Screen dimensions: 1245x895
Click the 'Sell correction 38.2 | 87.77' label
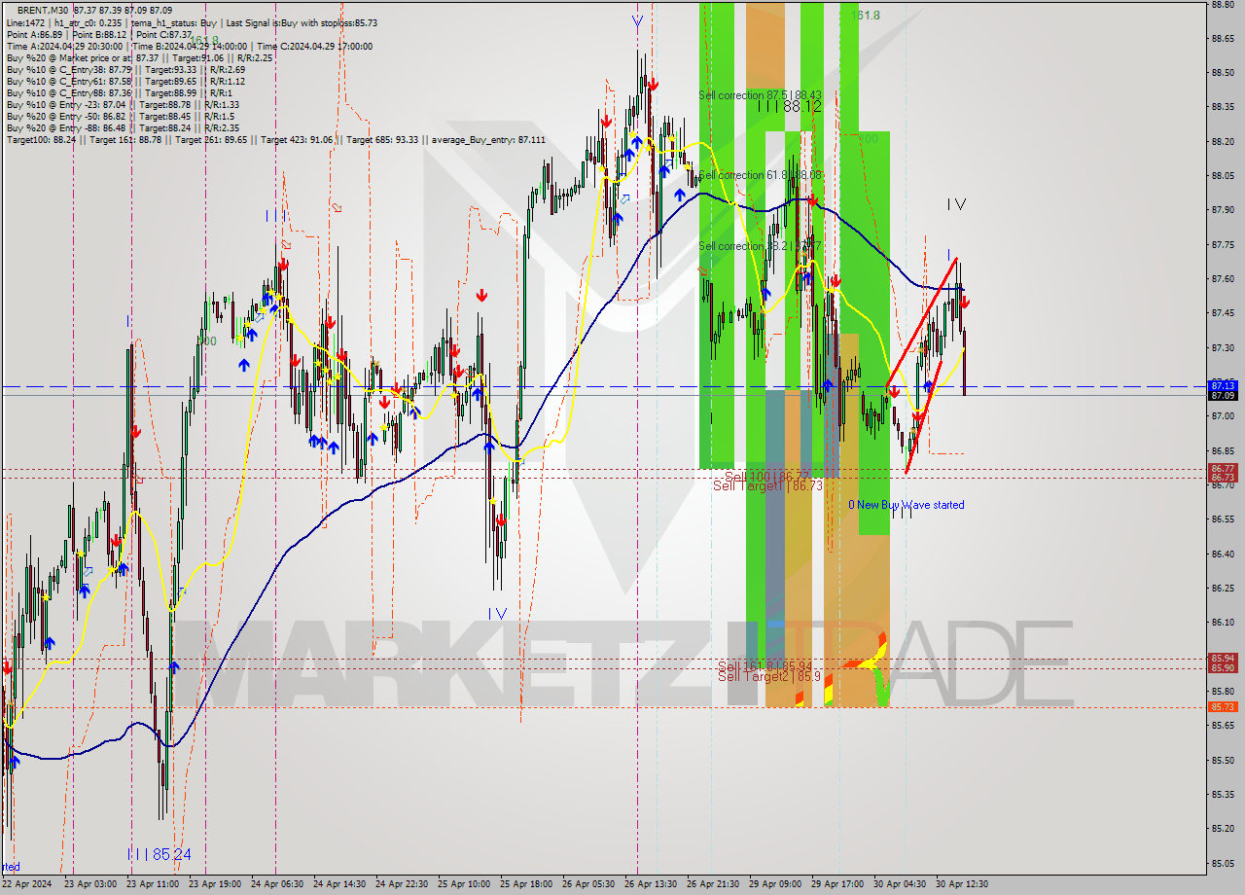[760, 246]
